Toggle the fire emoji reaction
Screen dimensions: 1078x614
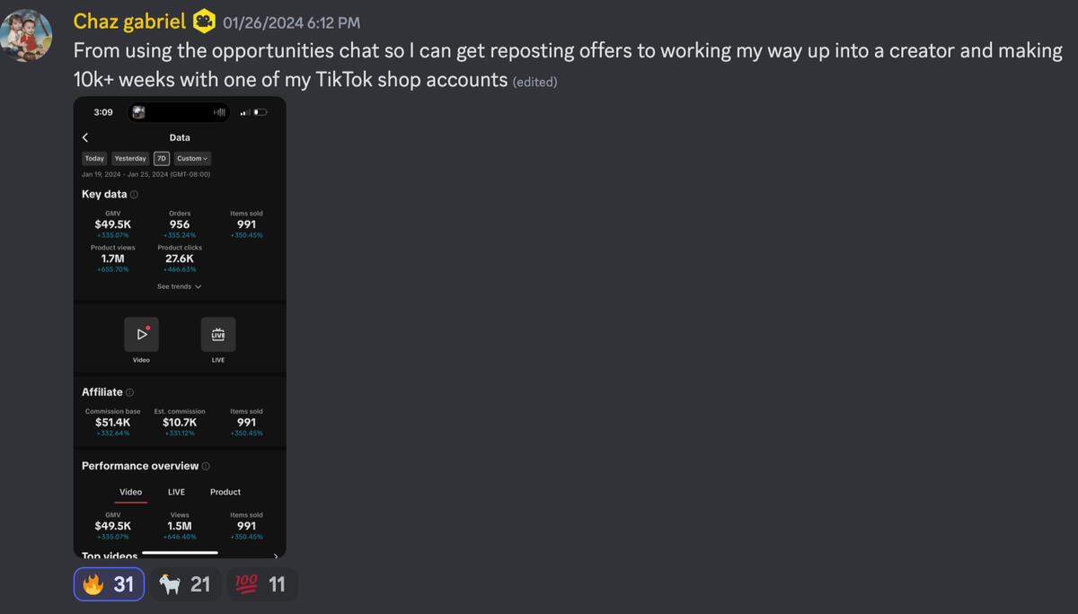tap(109, 584)
